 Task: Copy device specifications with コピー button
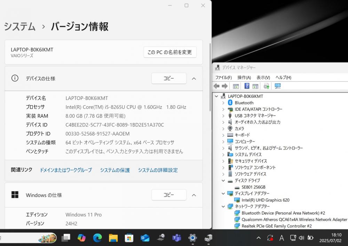(x=169, y=78)
